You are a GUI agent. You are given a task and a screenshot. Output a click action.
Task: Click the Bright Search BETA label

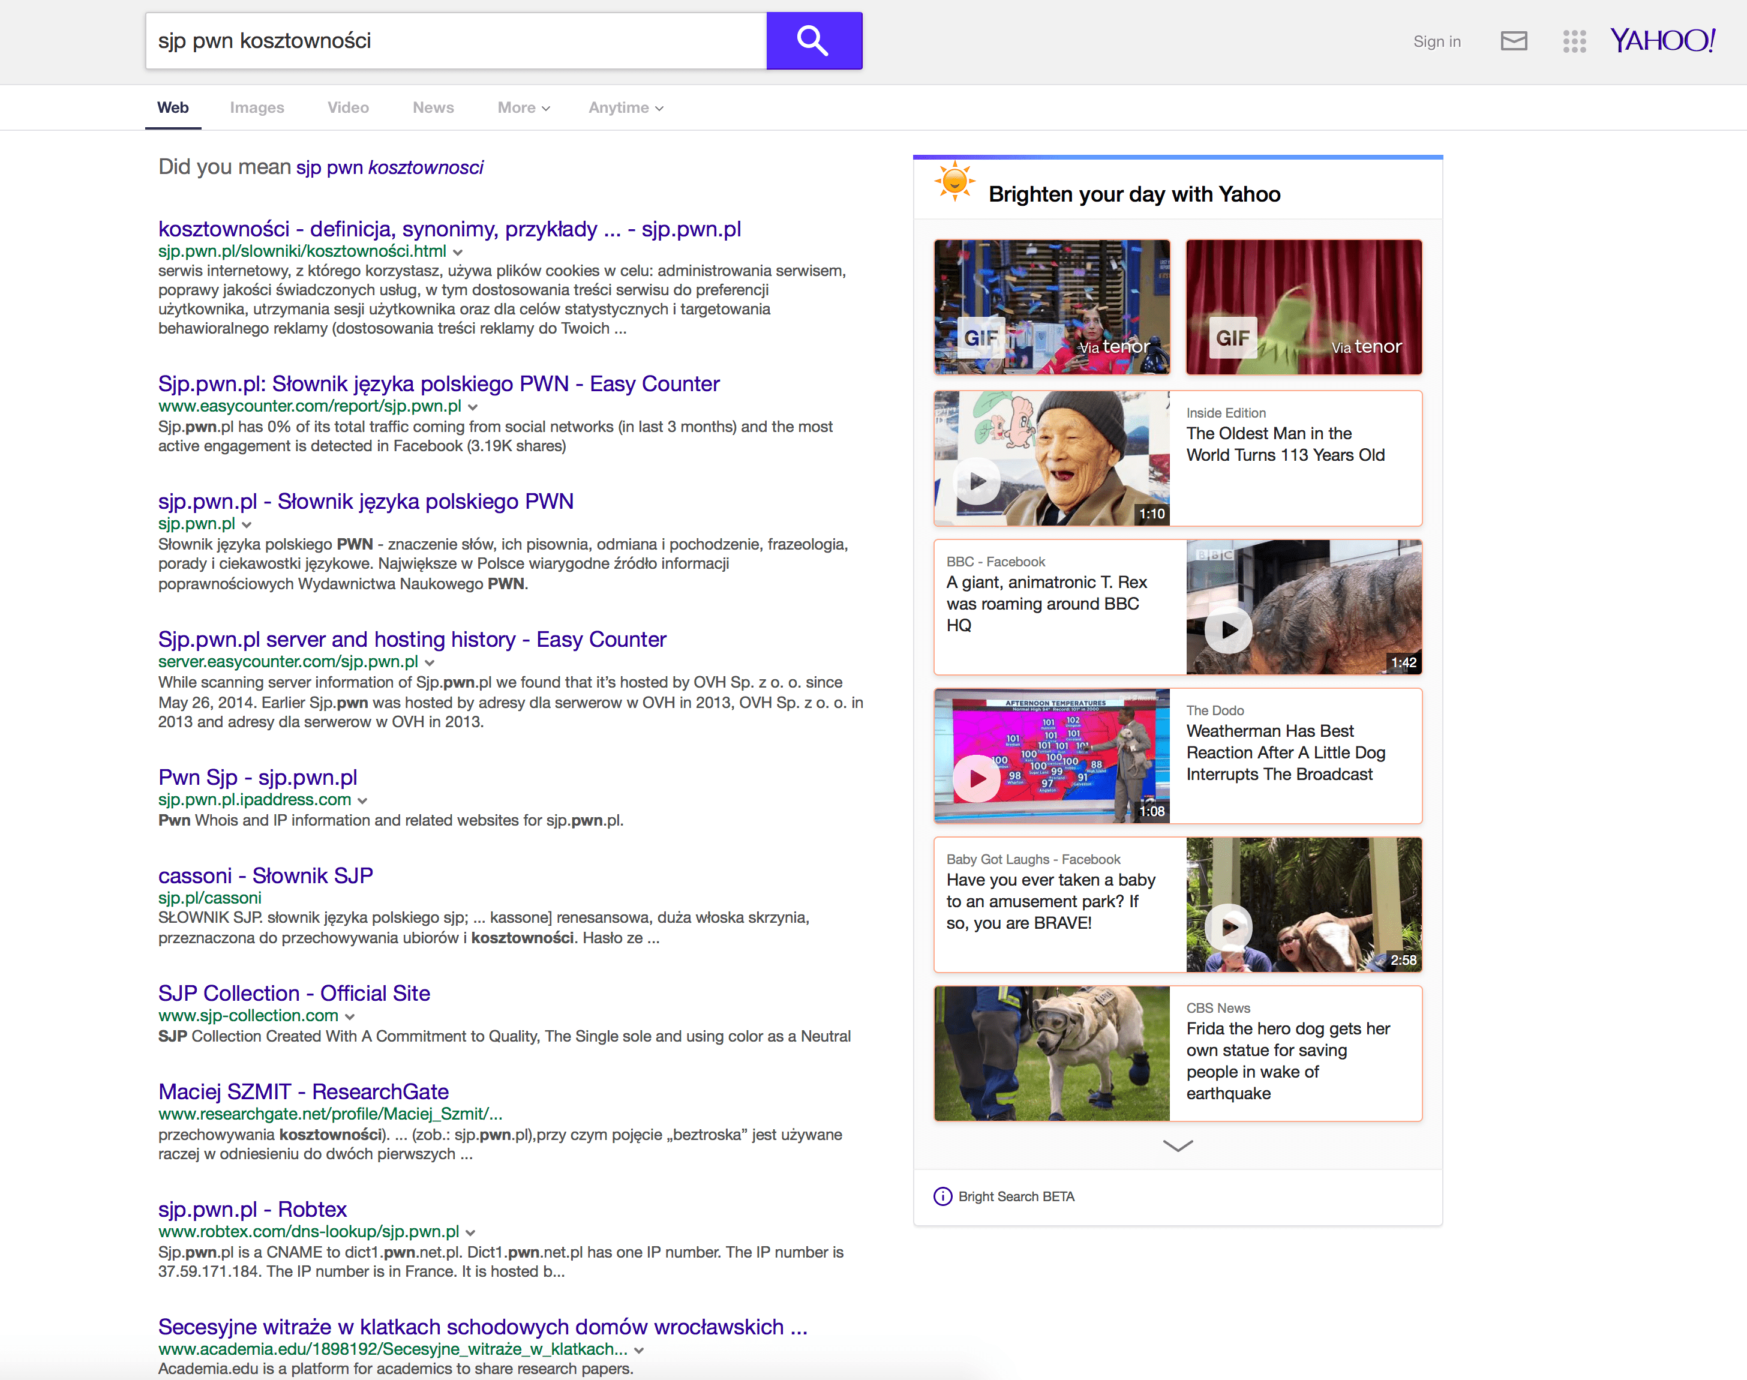(1016, 1196)
